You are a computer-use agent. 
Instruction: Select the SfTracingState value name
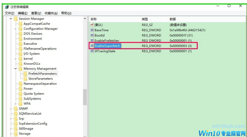pos(105,51)
